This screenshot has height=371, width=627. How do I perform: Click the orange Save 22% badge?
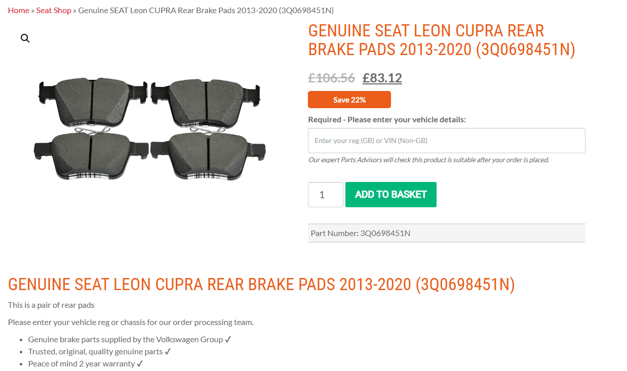(x=349, y=100)
